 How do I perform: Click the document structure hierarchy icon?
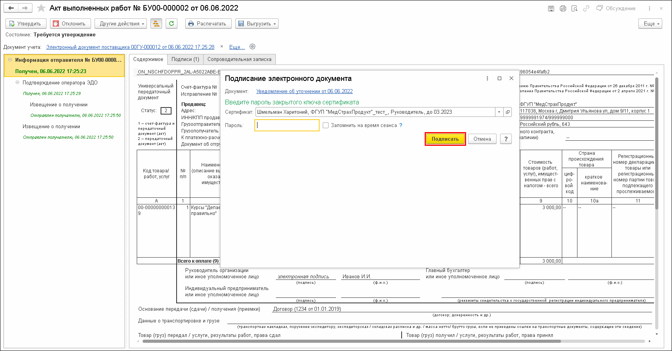click(x=156, y=23)
